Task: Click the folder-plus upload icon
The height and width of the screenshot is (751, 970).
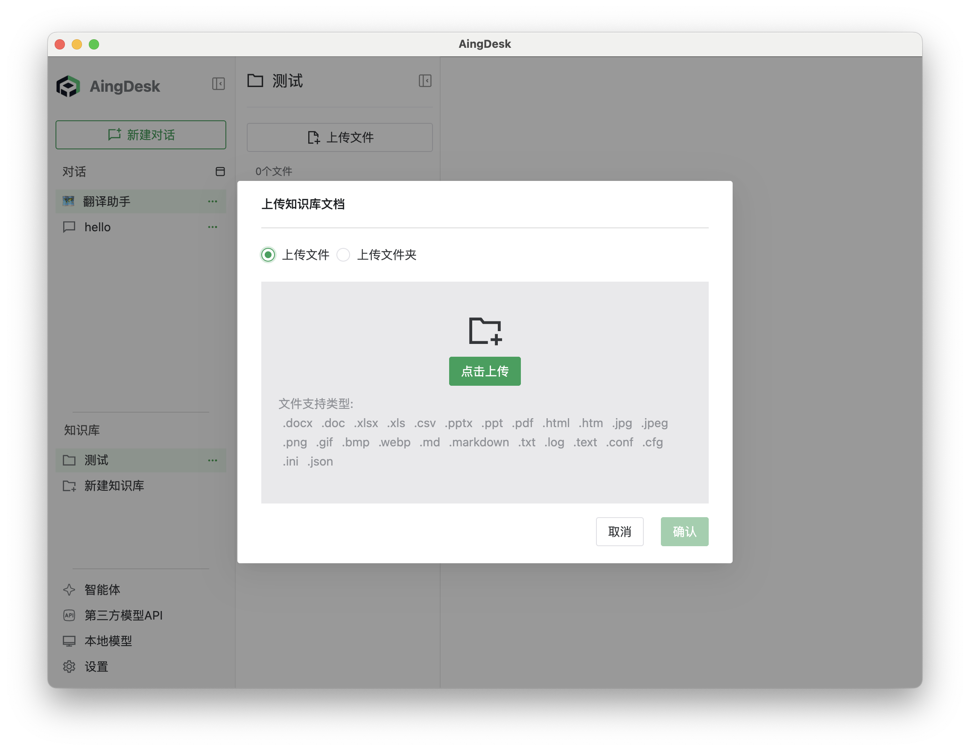Action: coord(485,331)
